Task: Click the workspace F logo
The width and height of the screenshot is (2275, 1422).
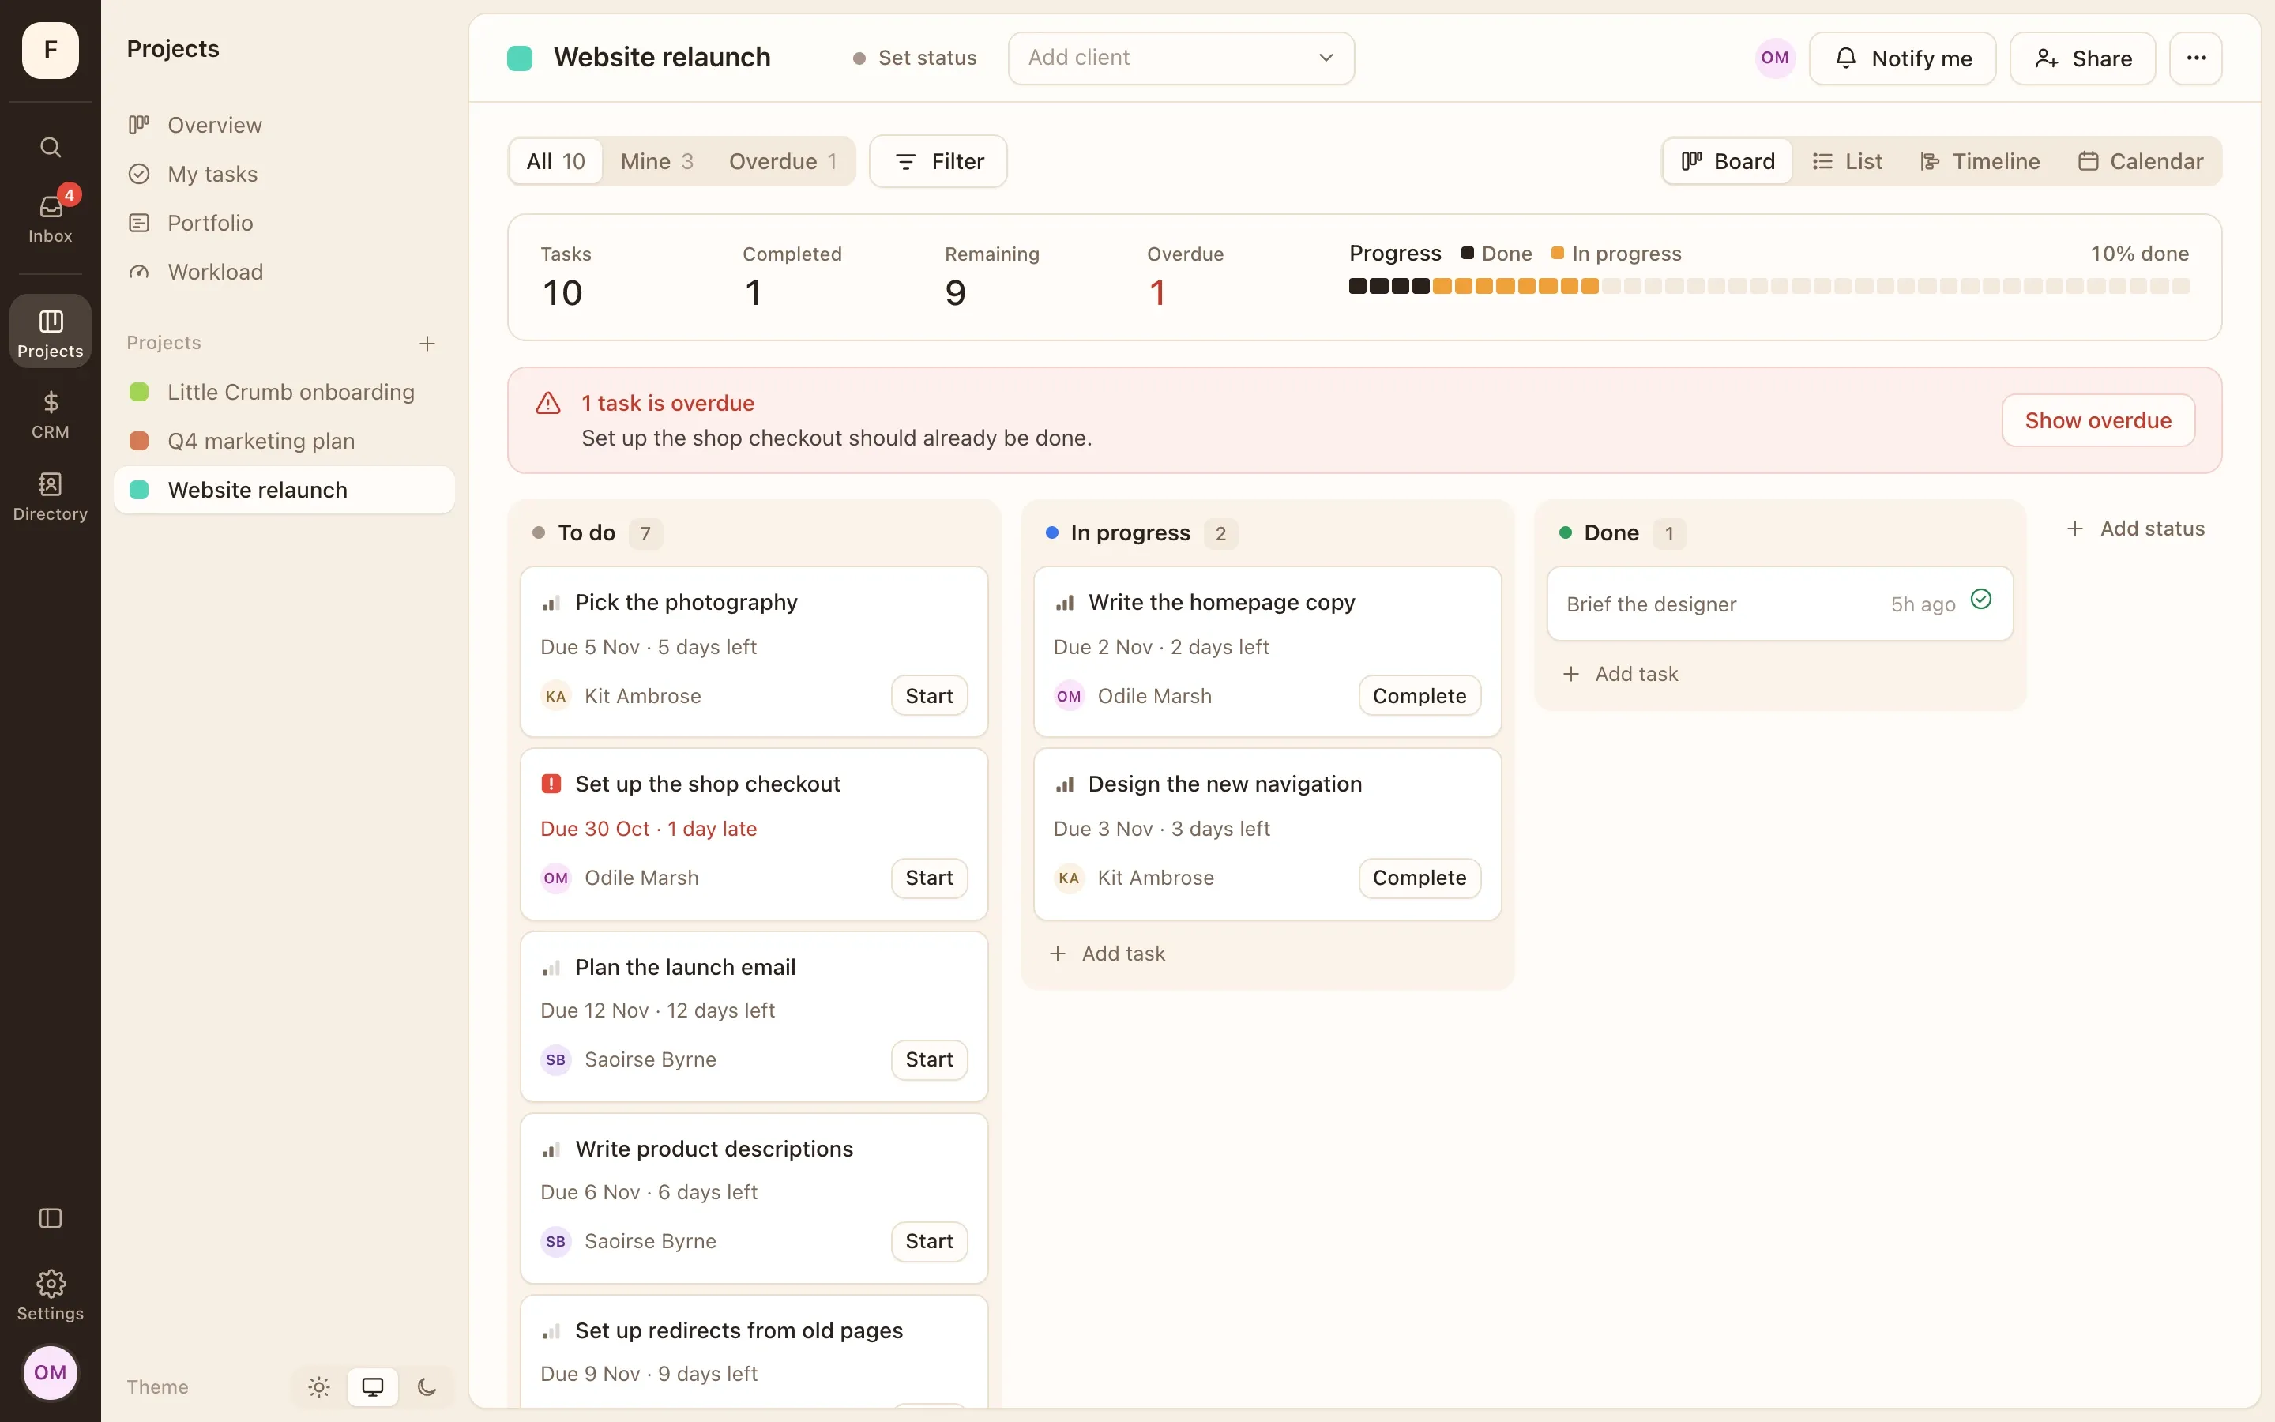Action: pos(50,50)
